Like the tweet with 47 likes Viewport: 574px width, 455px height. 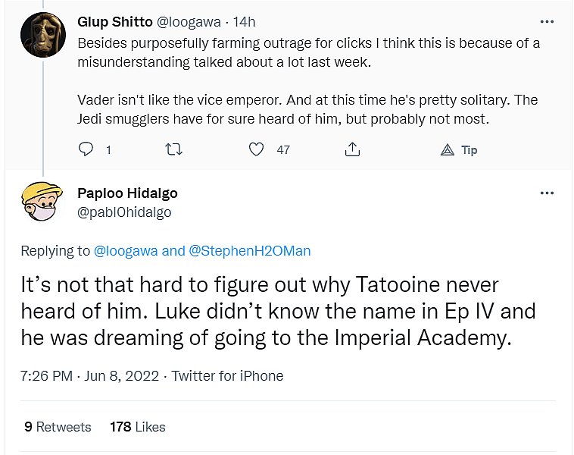click(x=257, y=149)
